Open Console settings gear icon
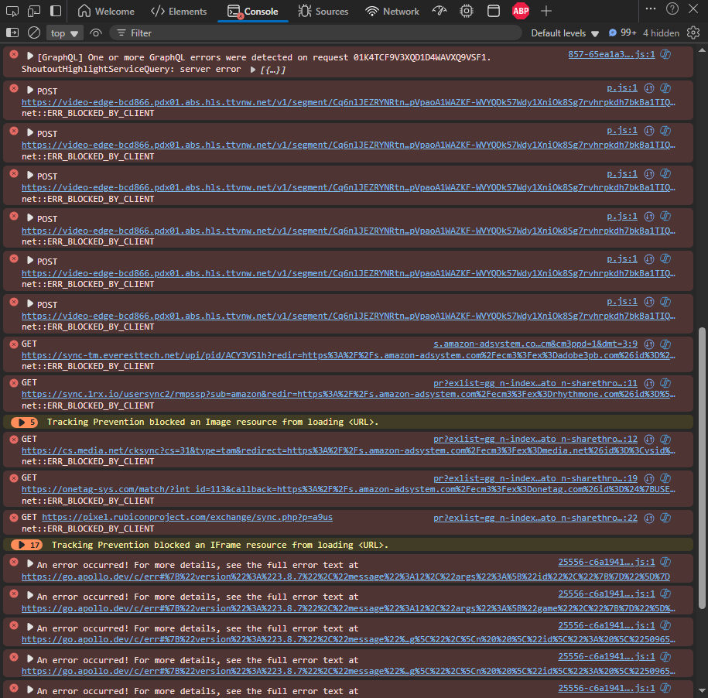This screenshot has height=698, width=708. click(693, 33)
